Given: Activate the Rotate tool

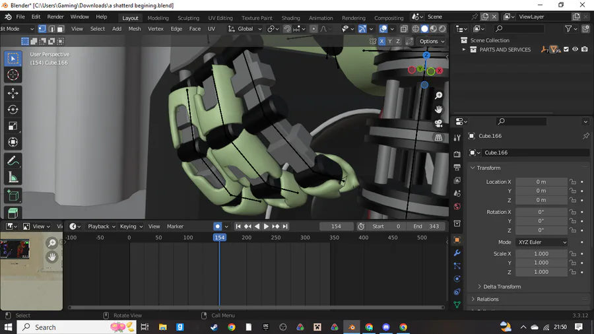Looking at the screenshot, I should click(x=13, y=110).
